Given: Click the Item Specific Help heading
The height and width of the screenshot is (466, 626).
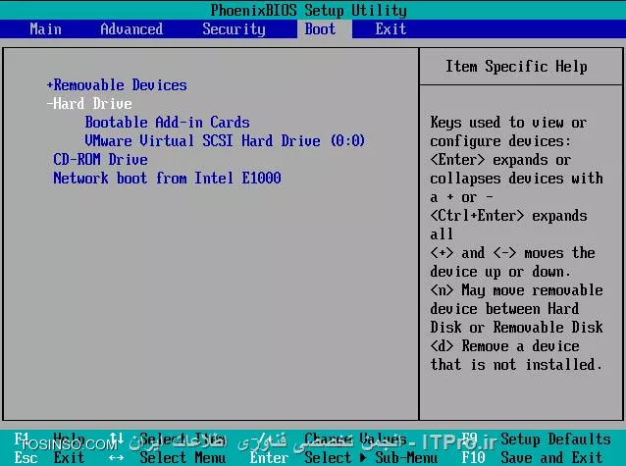Looking at the screenshot, I should 516,67.
